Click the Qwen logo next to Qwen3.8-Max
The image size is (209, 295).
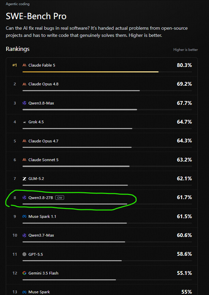[x=24, y=103]
